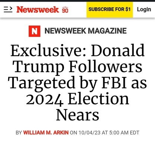Viewport: 155px width, 142px height.
Task: Open the Newsweek Magazine section
Action: tap(85, 31)
